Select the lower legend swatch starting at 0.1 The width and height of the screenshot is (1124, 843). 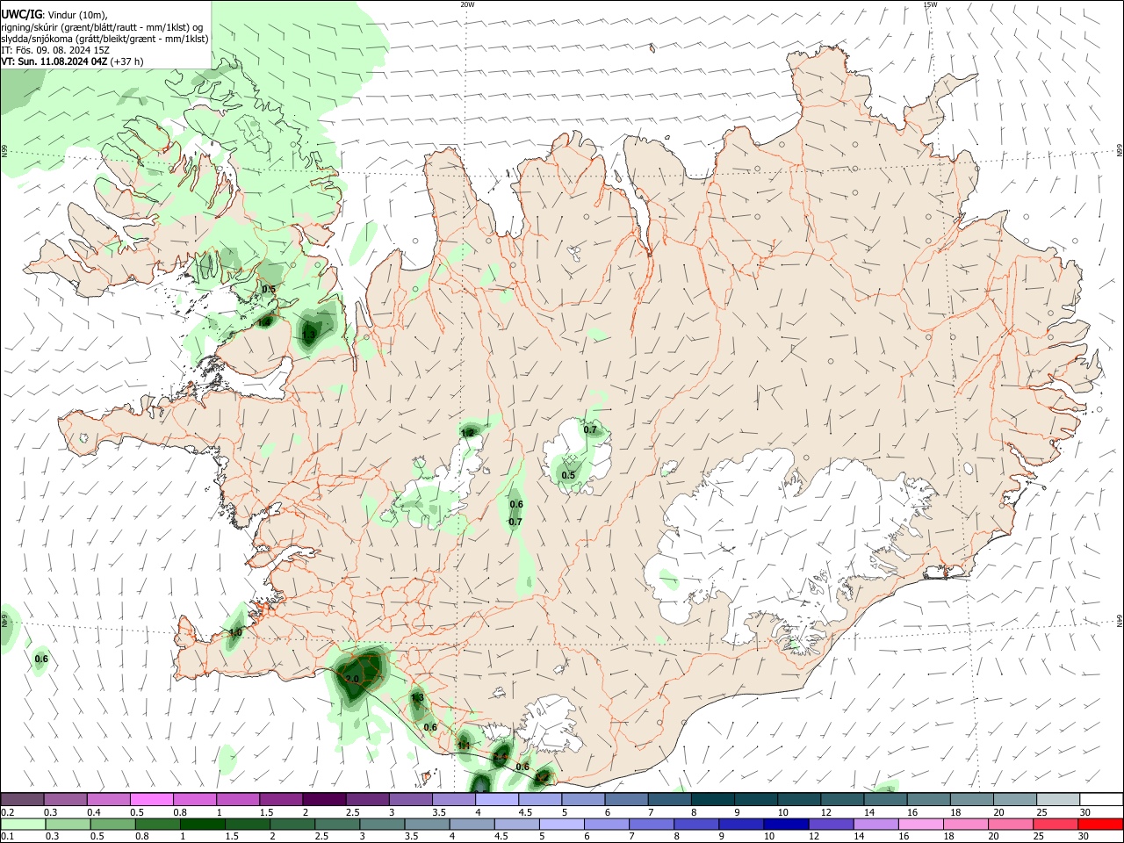point(23,824)
